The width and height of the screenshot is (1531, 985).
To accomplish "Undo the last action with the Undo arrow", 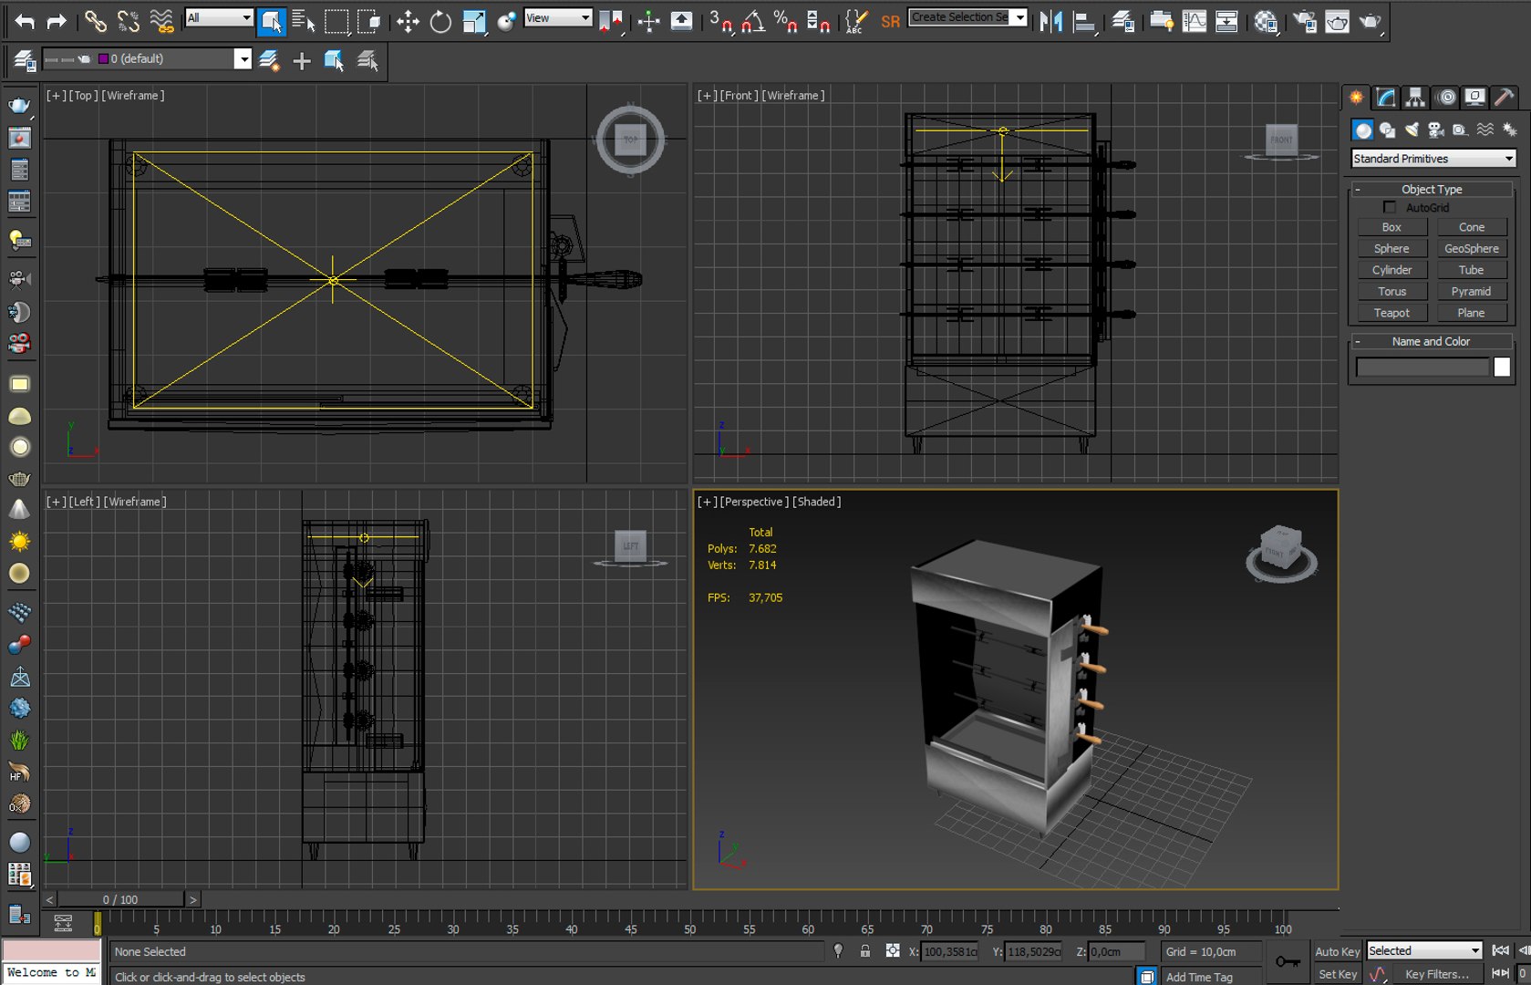I will click(26, 20).
